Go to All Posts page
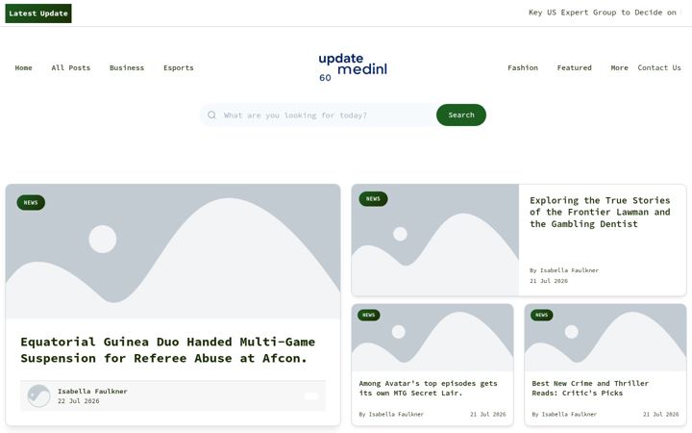This screenshot has width=692, height=433. [70, 67]
